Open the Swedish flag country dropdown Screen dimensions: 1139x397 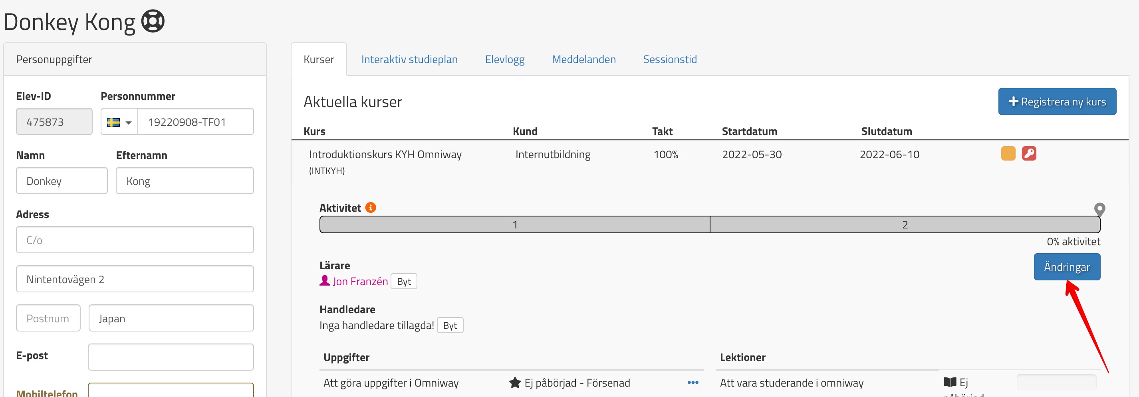point(119,122)
